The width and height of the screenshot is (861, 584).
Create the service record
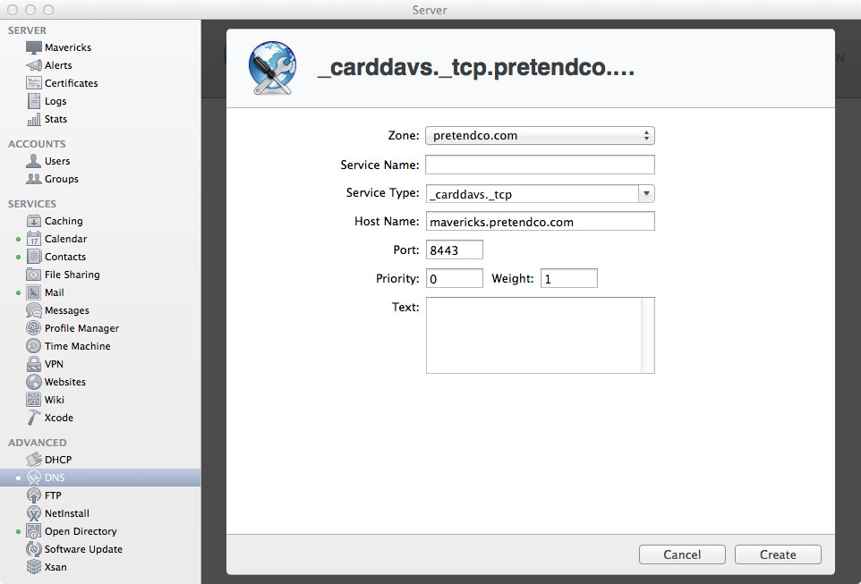(x=778, y=554)
